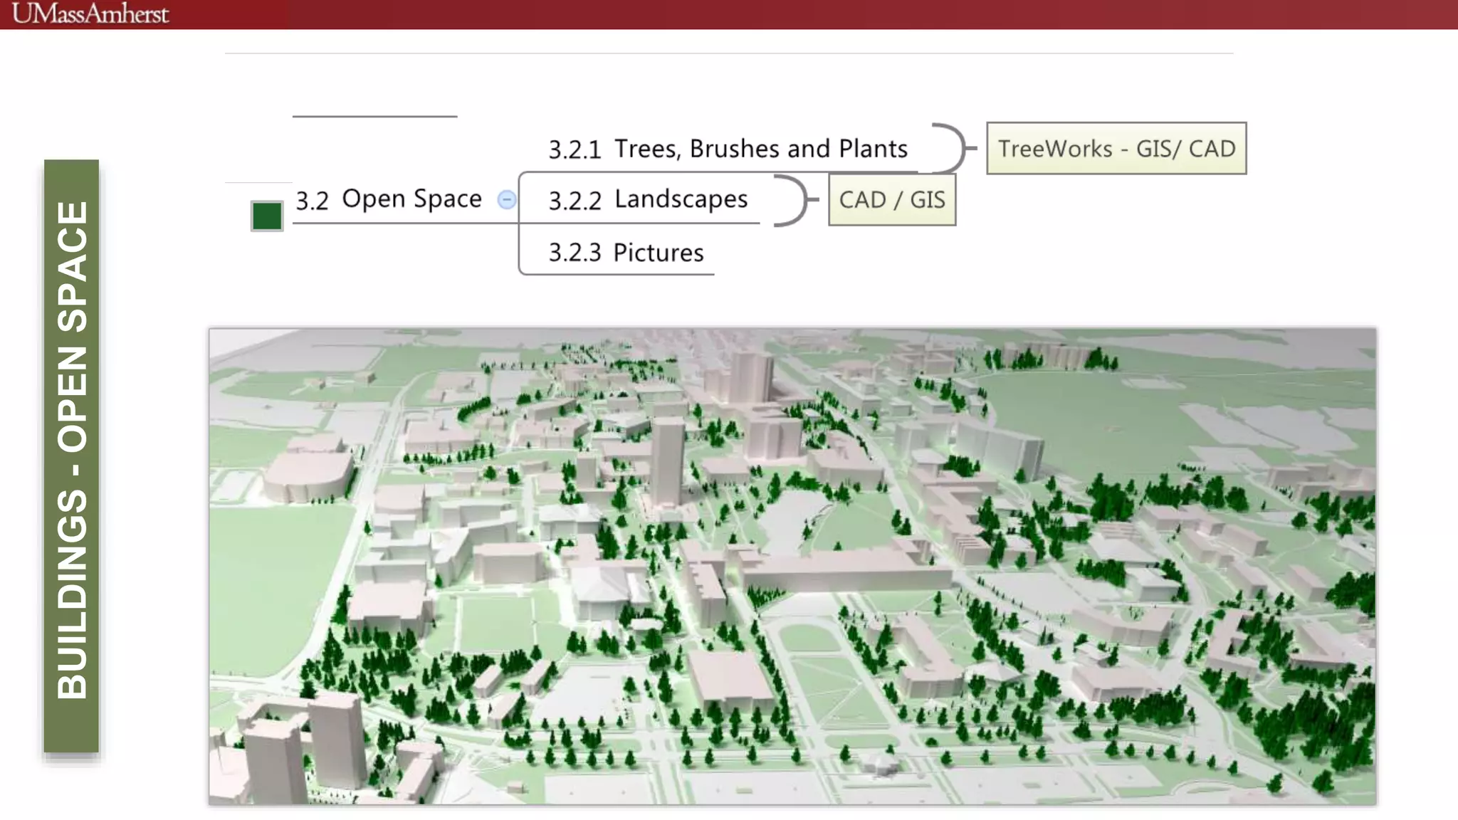
Task: Click the BUILDINGS - OPEN SPACE vertical banner
Action: tap(72, 456)
